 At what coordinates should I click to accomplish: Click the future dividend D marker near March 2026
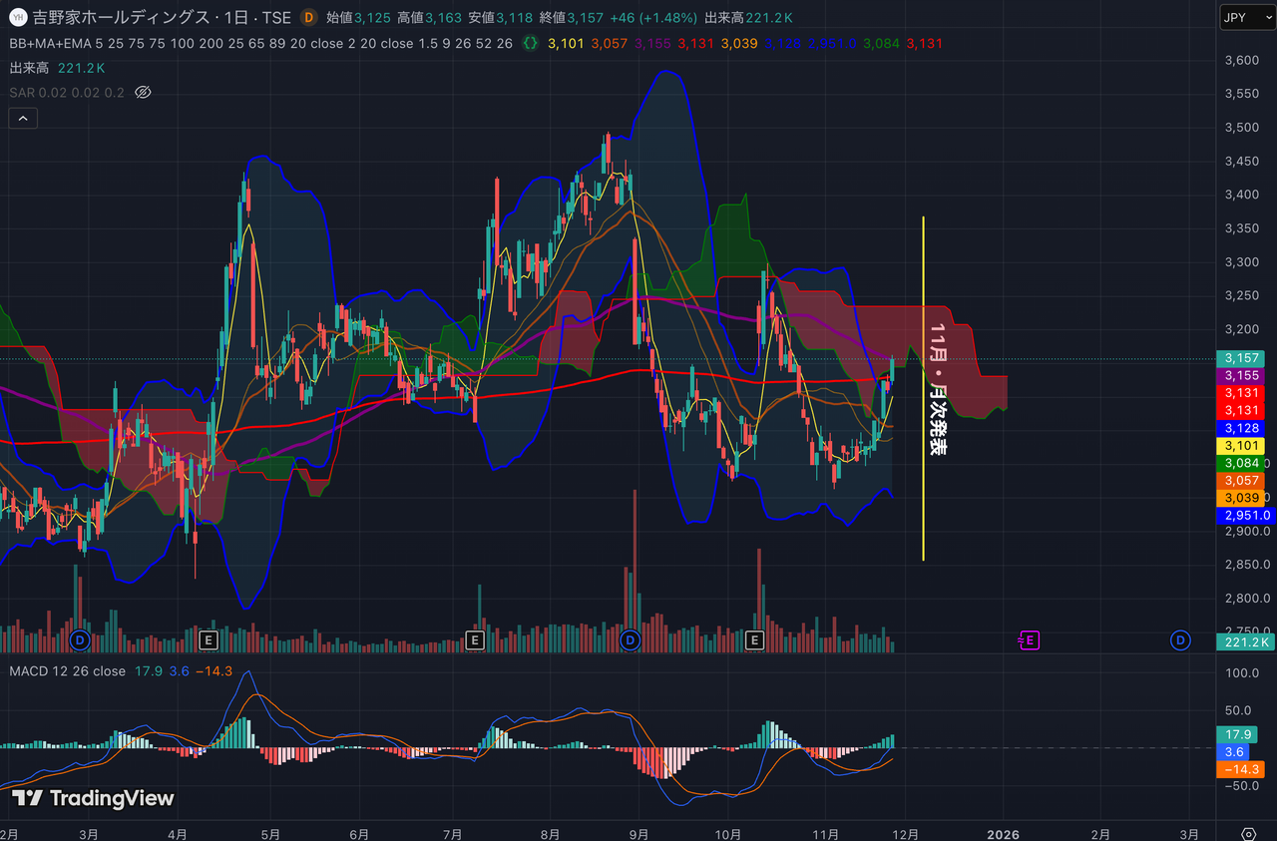pyautogui.click(x=1181, y=639)
